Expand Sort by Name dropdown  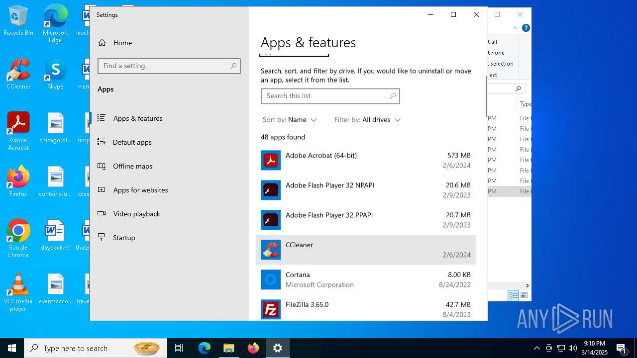click(290, 120)
